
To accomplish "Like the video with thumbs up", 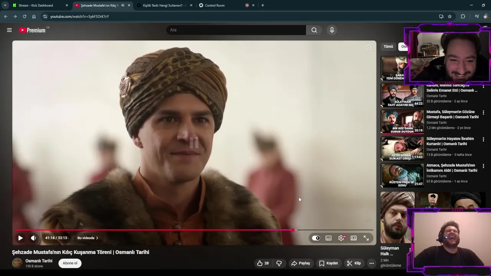I will pyautogui.click(x=263, y=263).
